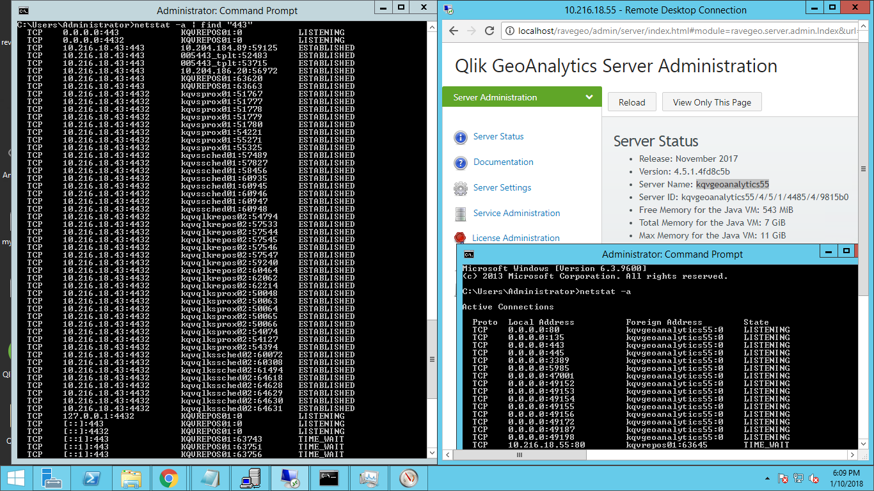
Task: Open Server Manager from the taskbar
Action: click(51, 478)
